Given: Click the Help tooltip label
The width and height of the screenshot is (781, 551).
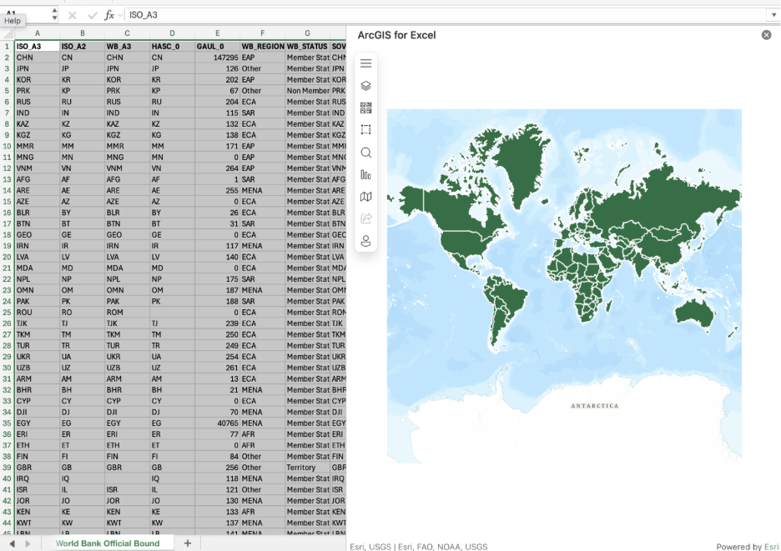Looking at the screenshot, I should (13, 20).
